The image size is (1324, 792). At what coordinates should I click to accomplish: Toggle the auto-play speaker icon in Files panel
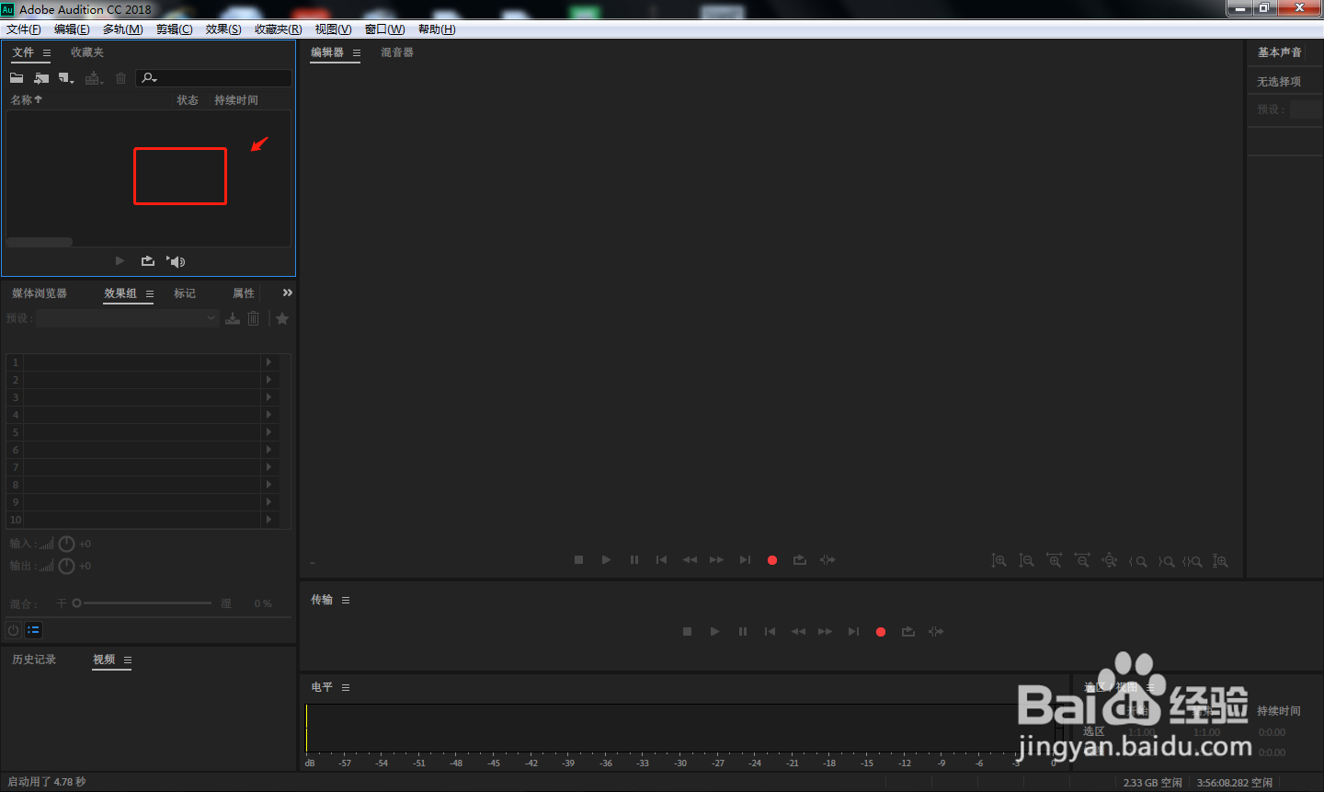point(176,261)
